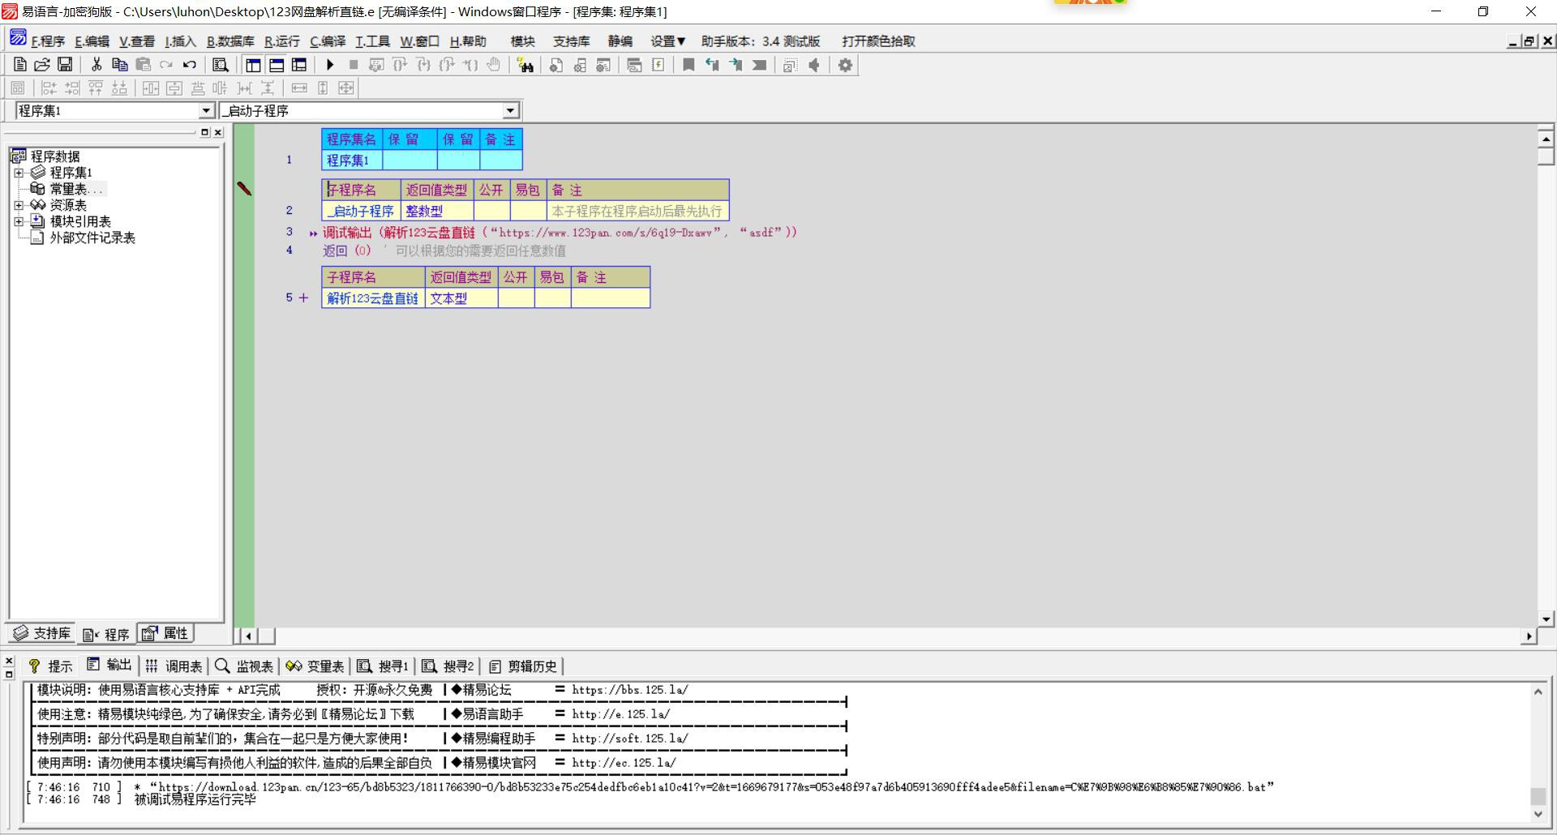
Task: Click the Copy toolbar icon
Action: pos(120,65)
